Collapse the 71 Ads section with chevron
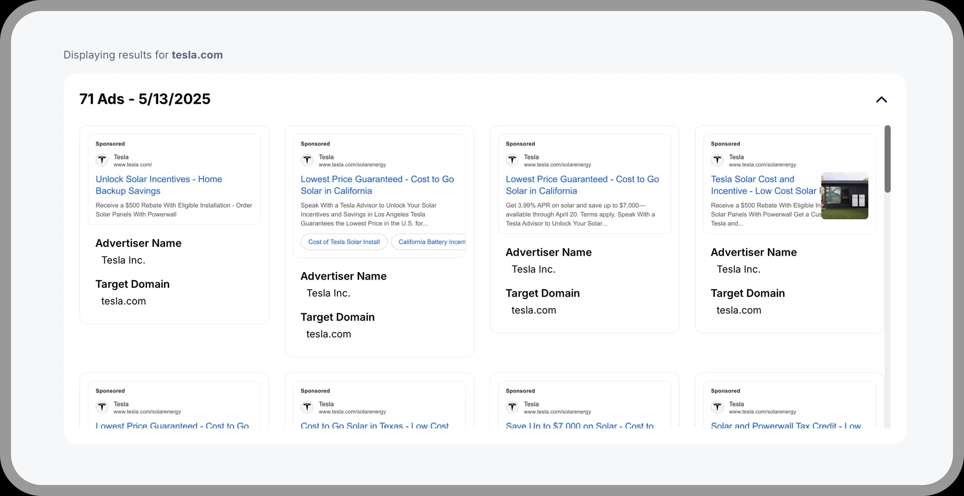 coord(881,99)
